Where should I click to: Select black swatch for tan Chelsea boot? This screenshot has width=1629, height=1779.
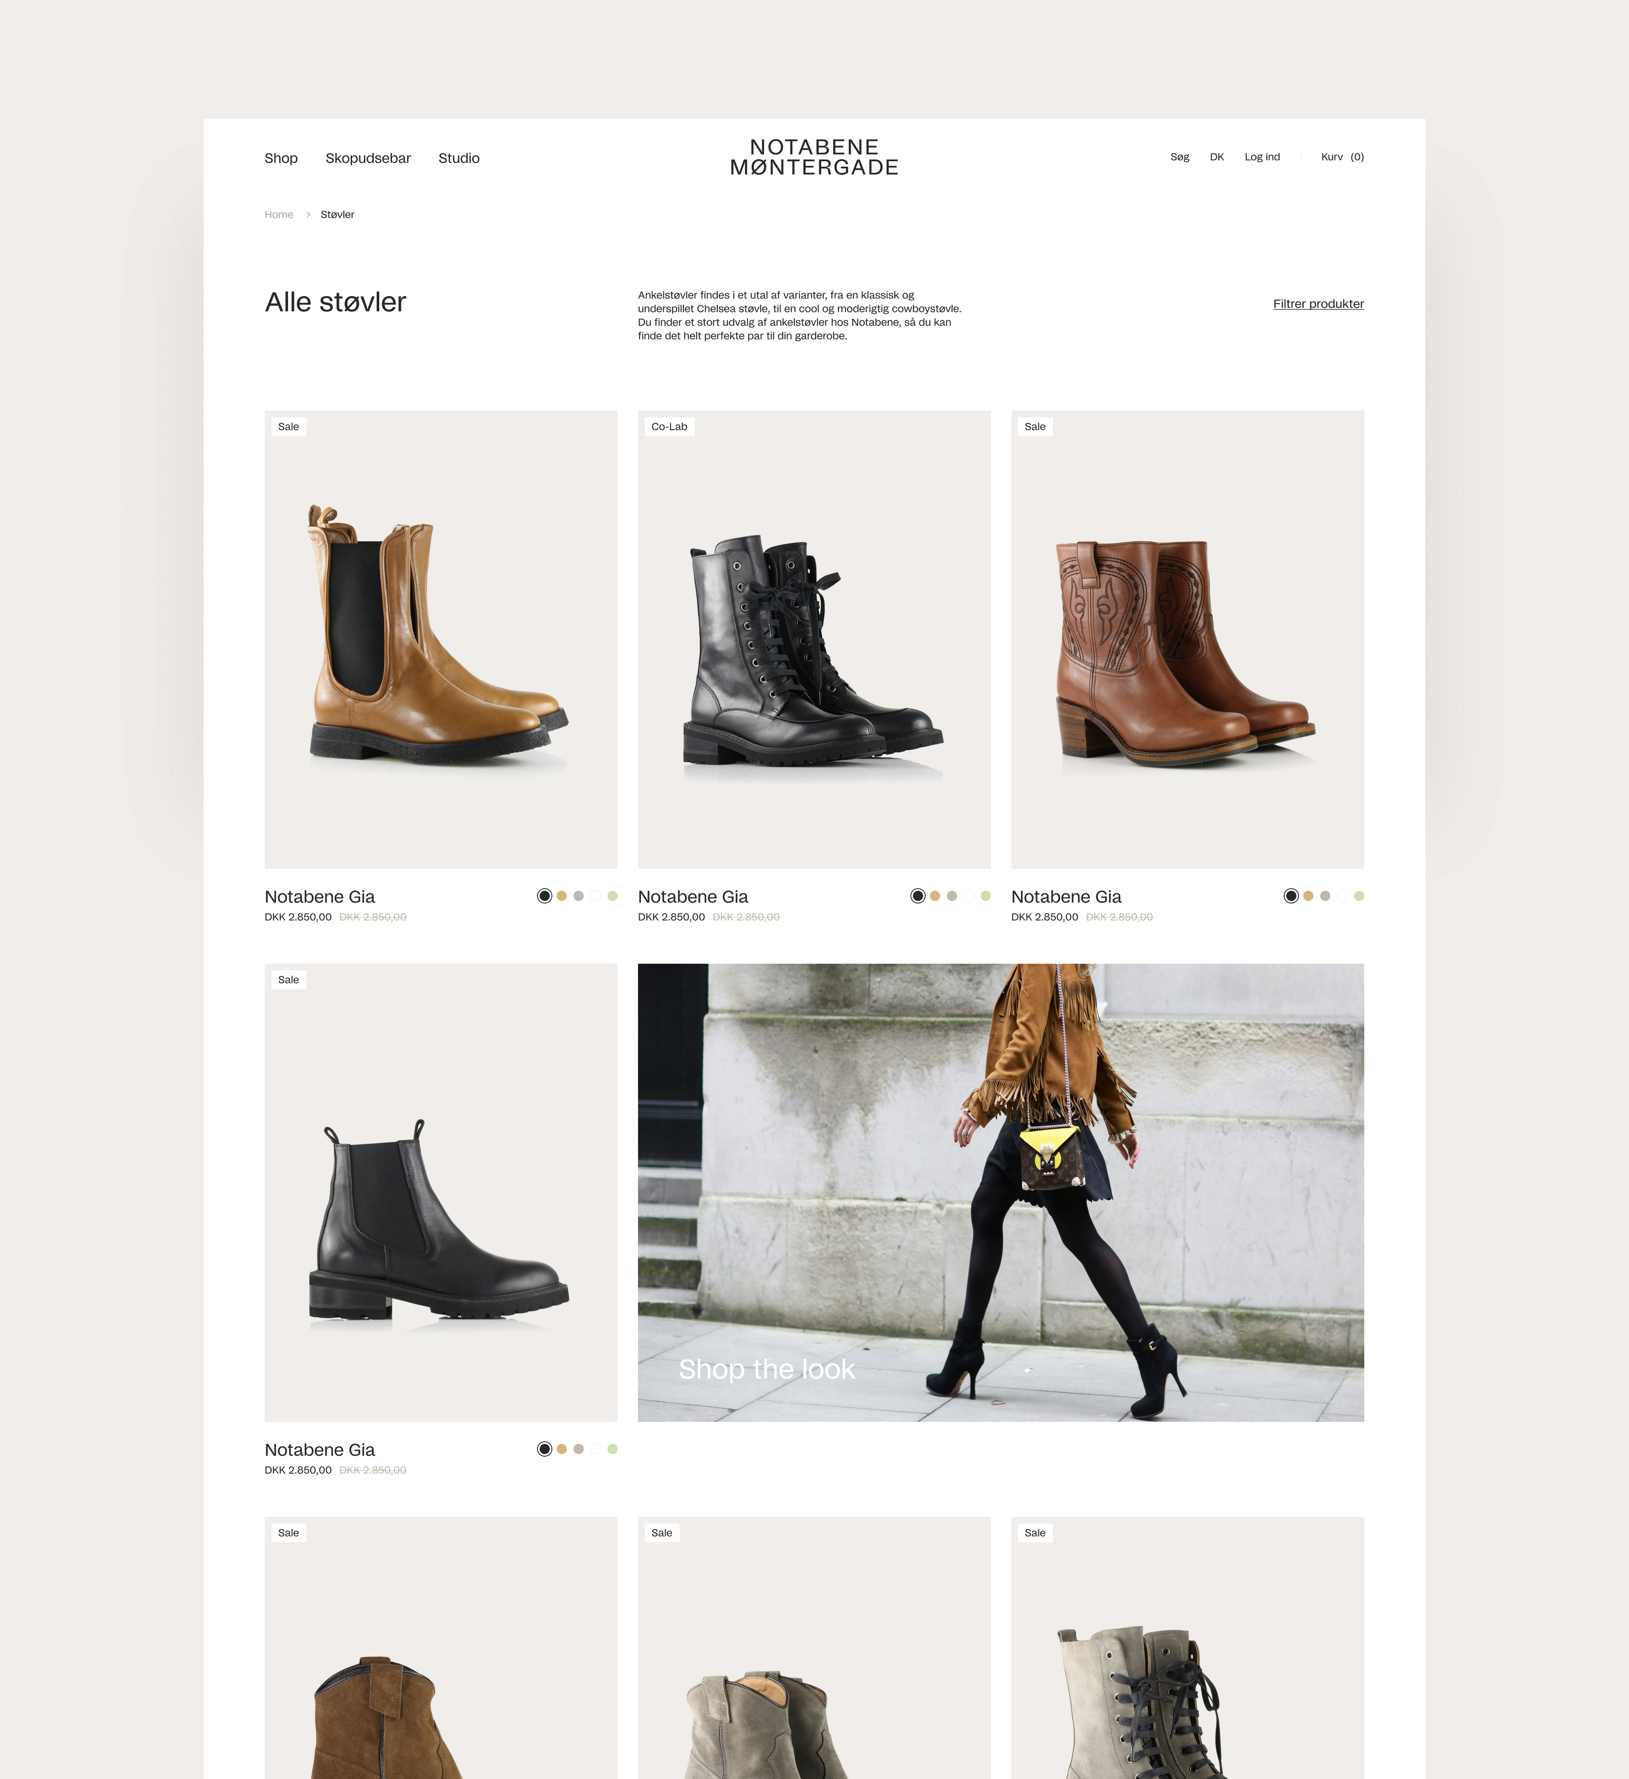click(x=544, y=896)
